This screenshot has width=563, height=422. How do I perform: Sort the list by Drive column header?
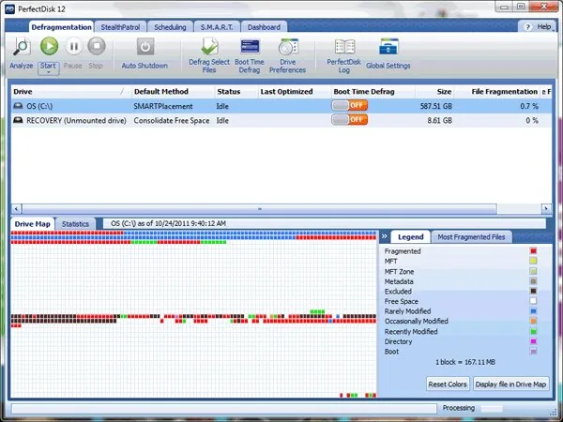(x=70, y=92)
